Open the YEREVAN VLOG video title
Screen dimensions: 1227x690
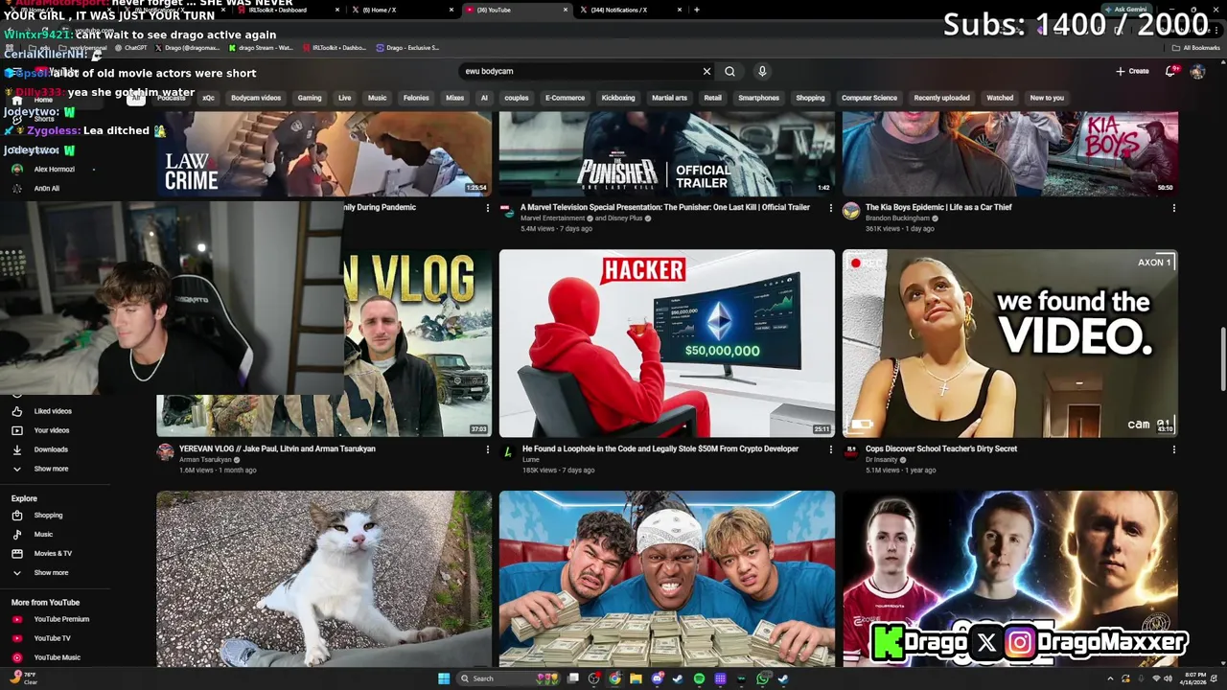click(277, 448)
